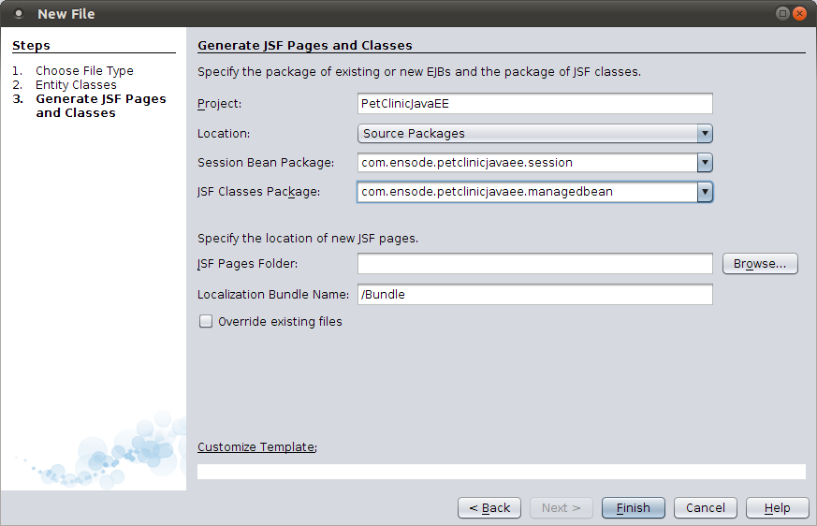Close the New File dialog
Image resolution: width=817 pixels, height=526 pixels.
click(799, 14)
